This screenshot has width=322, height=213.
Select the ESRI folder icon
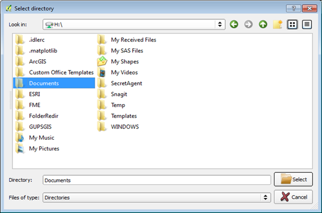(20, 94)
